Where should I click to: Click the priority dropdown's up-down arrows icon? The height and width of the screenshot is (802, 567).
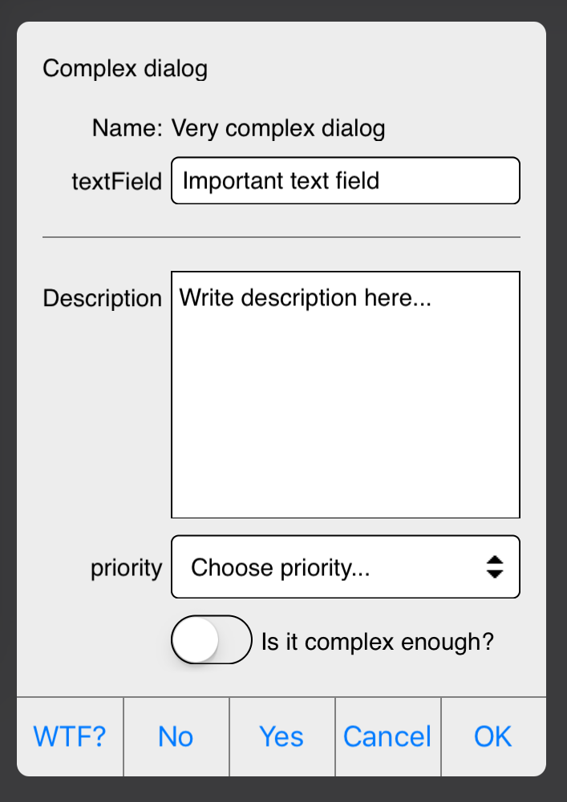pos(495,567)
